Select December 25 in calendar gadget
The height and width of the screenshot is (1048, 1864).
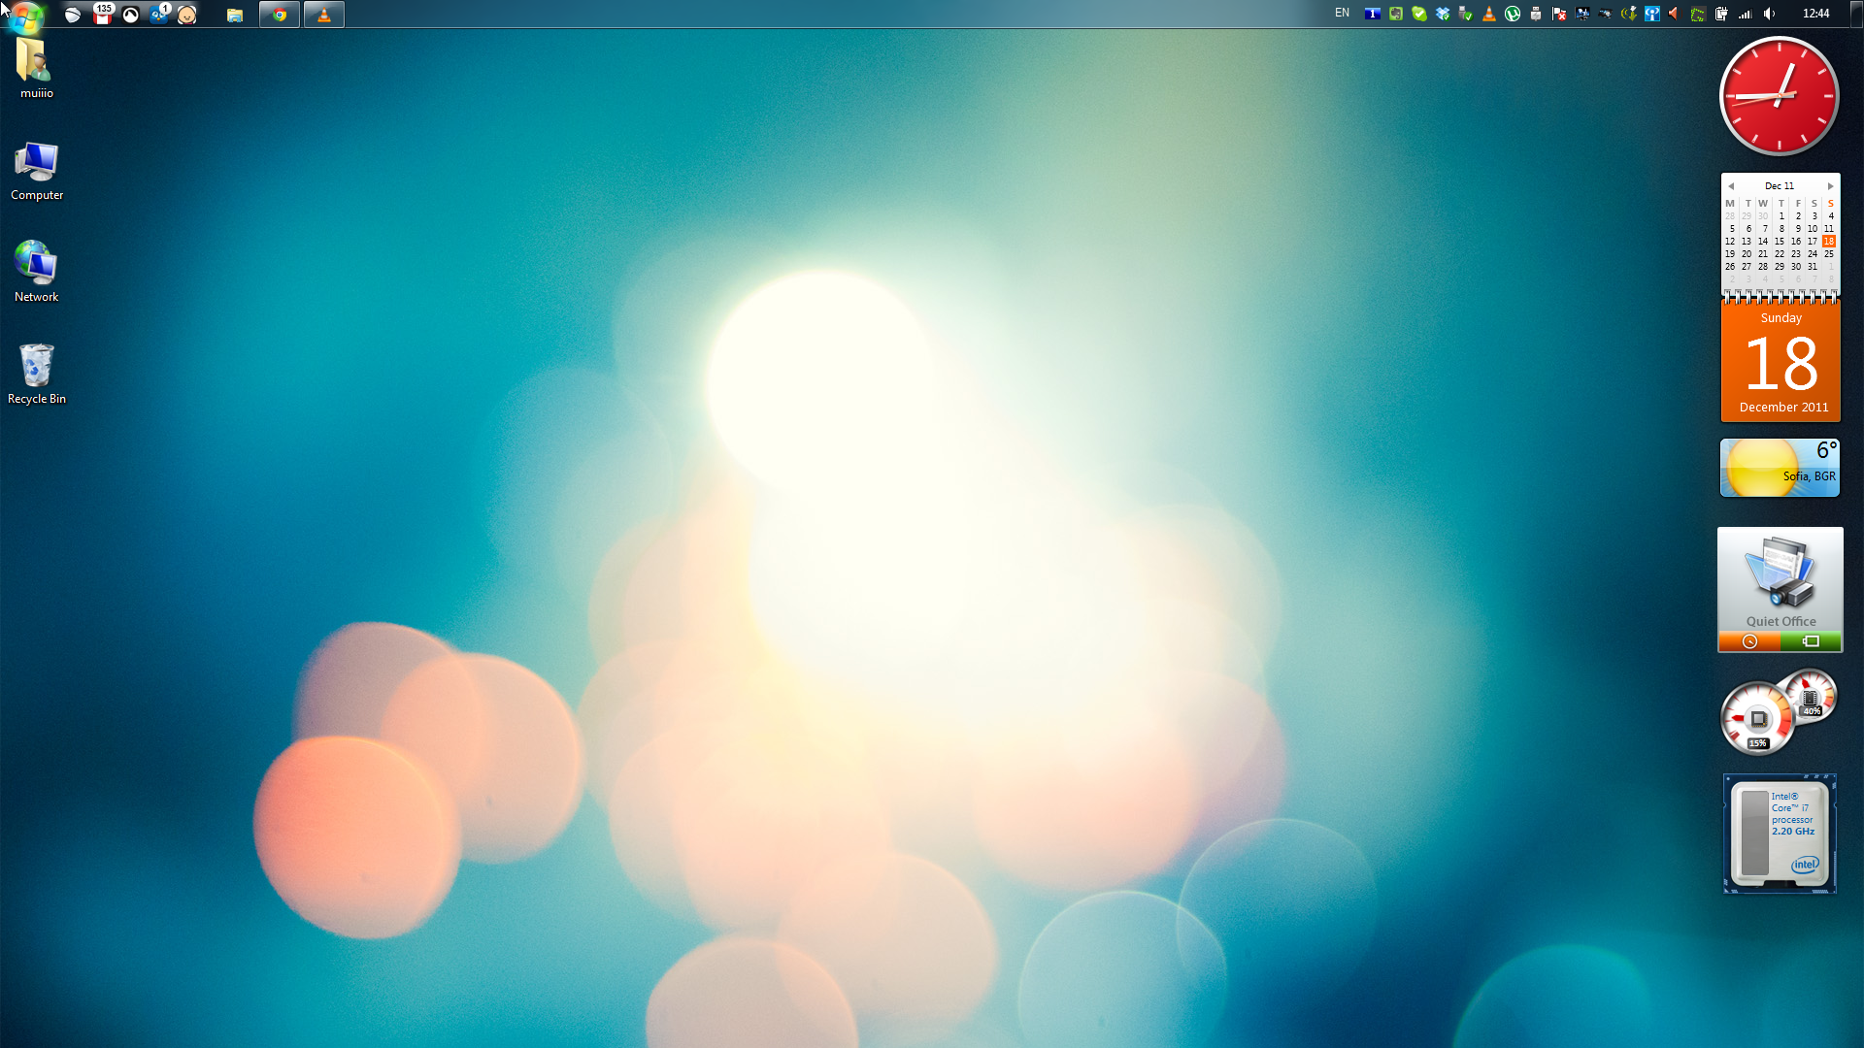pos(1829,254)
